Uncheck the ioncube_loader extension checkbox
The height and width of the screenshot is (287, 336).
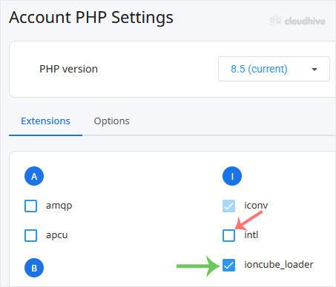(228, 265)
